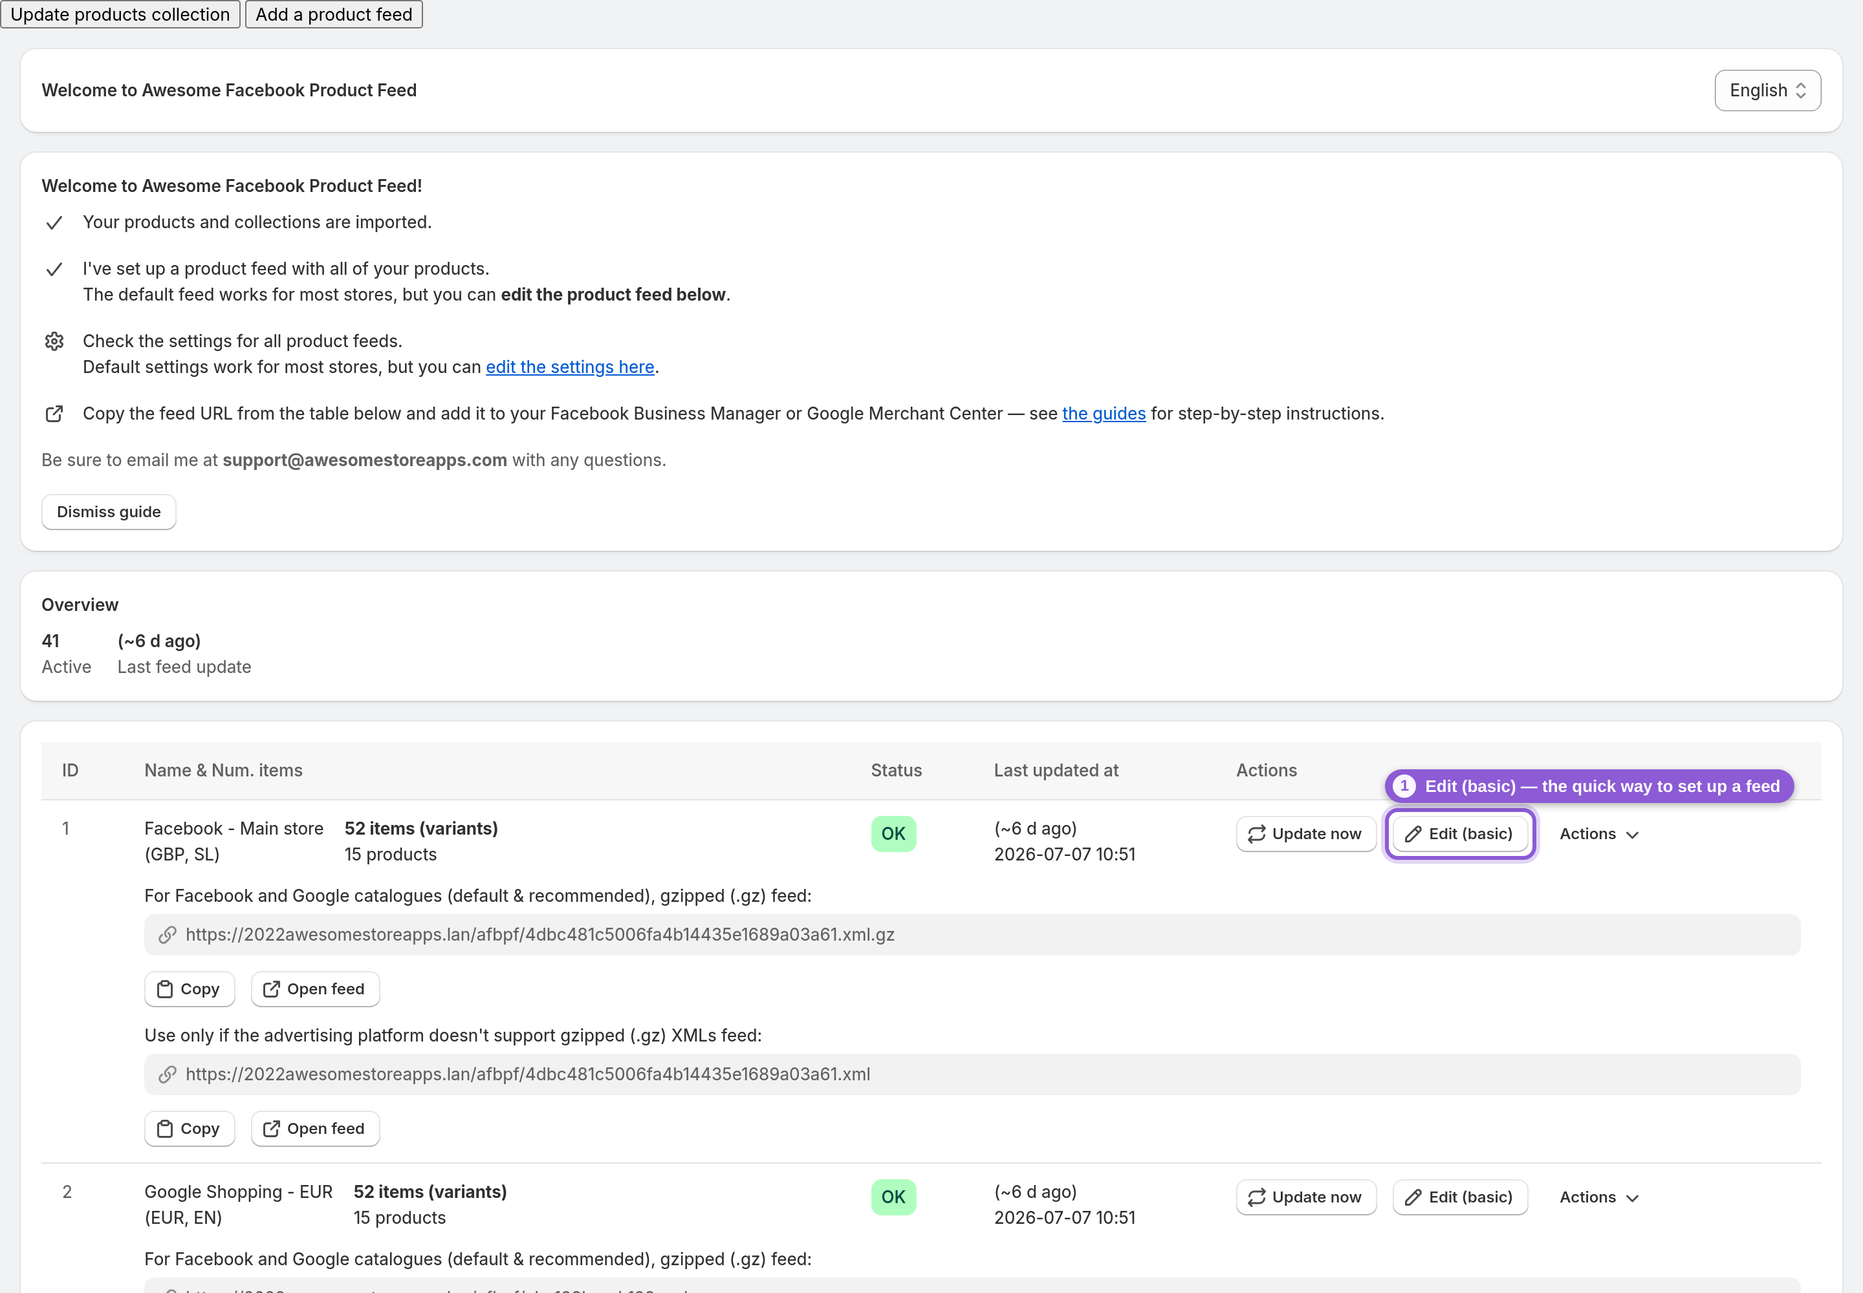Image resolution: width=1863 pixels, height=1293 pixels.
Task: Open feed for Facebook gzipped URL
Action: (x=316, y=989)
